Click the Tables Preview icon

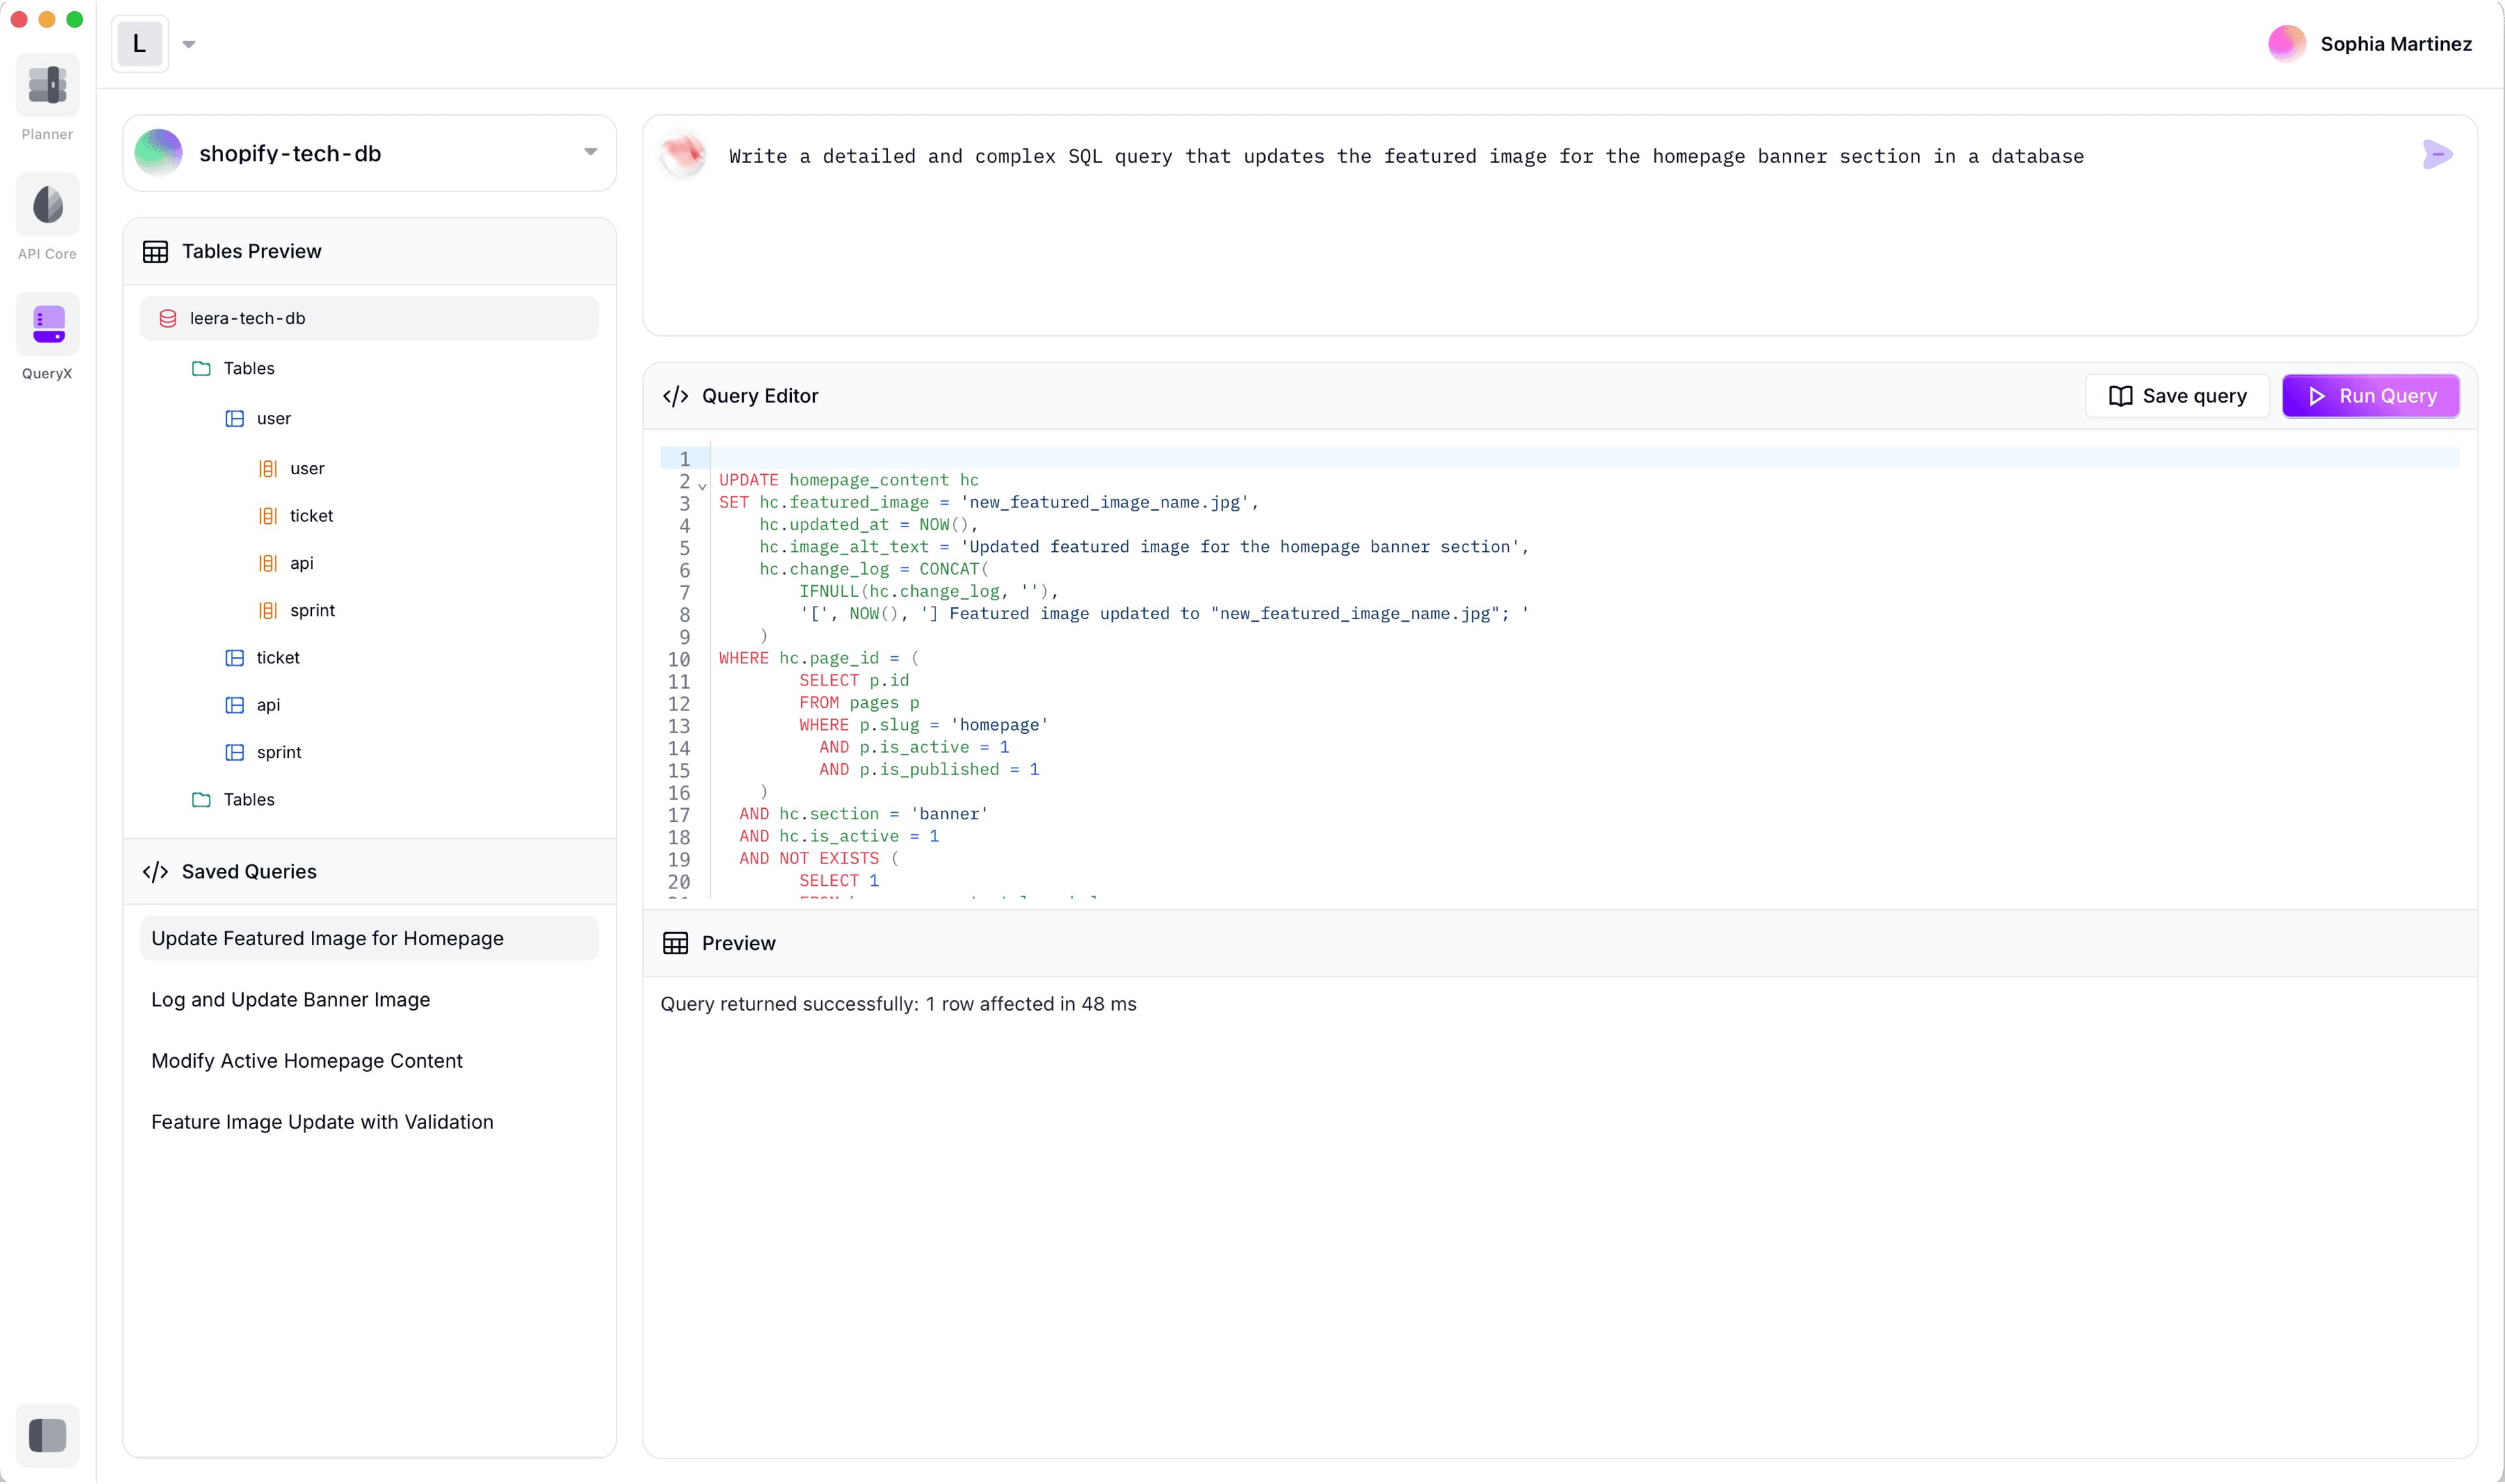(154, 249)
